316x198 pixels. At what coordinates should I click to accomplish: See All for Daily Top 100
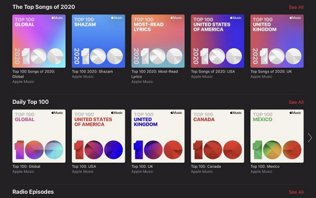click(x=296, y=103)
